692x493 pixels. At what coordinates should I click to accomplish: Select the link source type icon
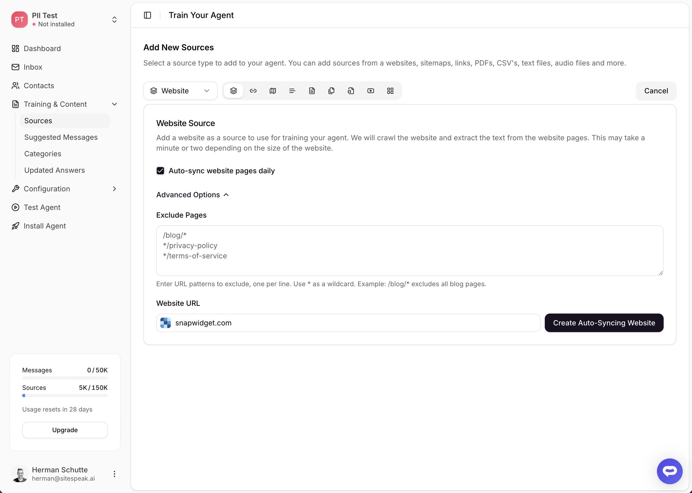(253, 91)
